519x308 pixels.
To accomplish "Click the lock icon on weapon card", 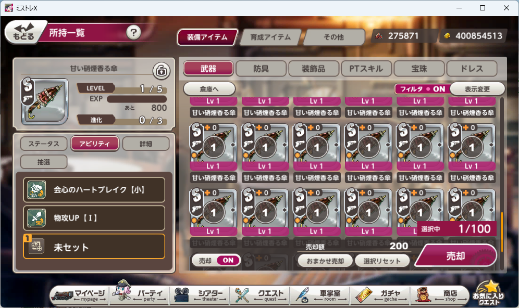I will (x=161, y=71).
